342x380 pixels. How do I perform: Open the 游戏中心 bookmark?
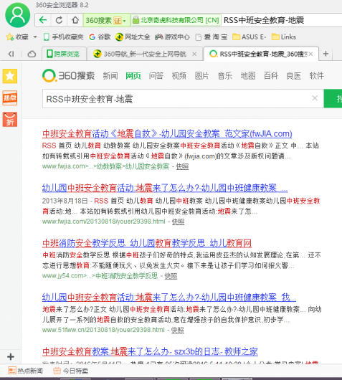click(172, 37)
